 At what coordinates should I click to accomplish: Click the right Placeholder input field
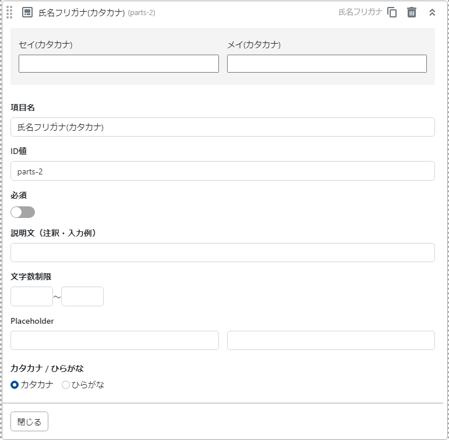(331, 341)
